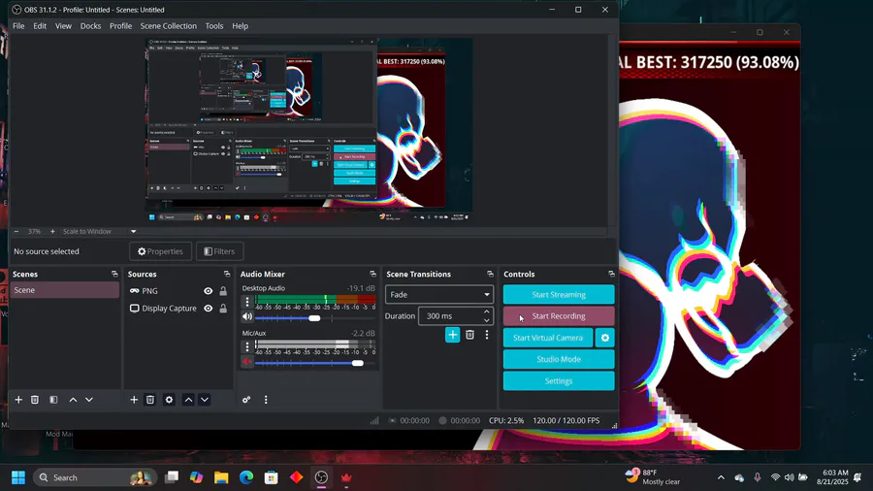Remove selected scene with trash icon
Screen dimensions: 873x491
[35, 400]
